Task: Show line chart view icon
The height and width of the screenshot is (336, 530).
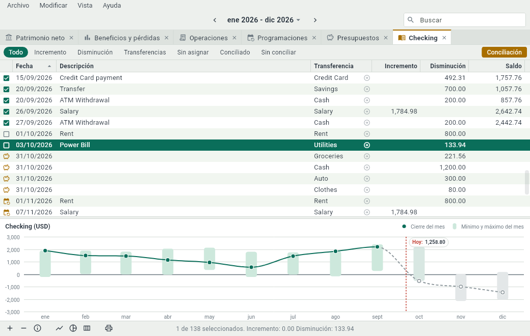Action: click(60, 328)
